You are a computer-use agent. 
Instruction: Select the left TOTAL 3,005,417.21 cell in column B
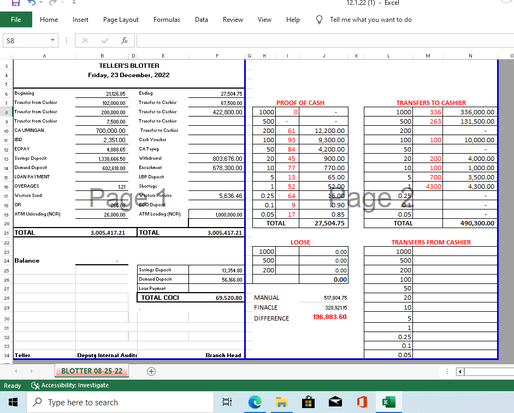(x=102, y=233)
